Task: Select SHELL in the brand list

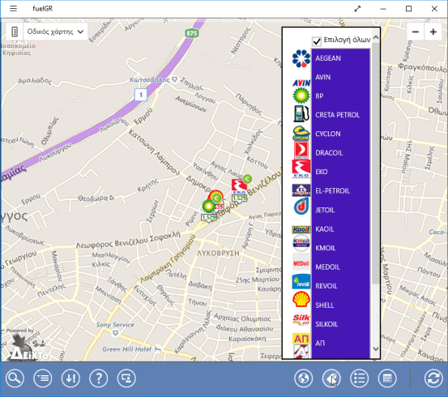Action: coord(340,305)
